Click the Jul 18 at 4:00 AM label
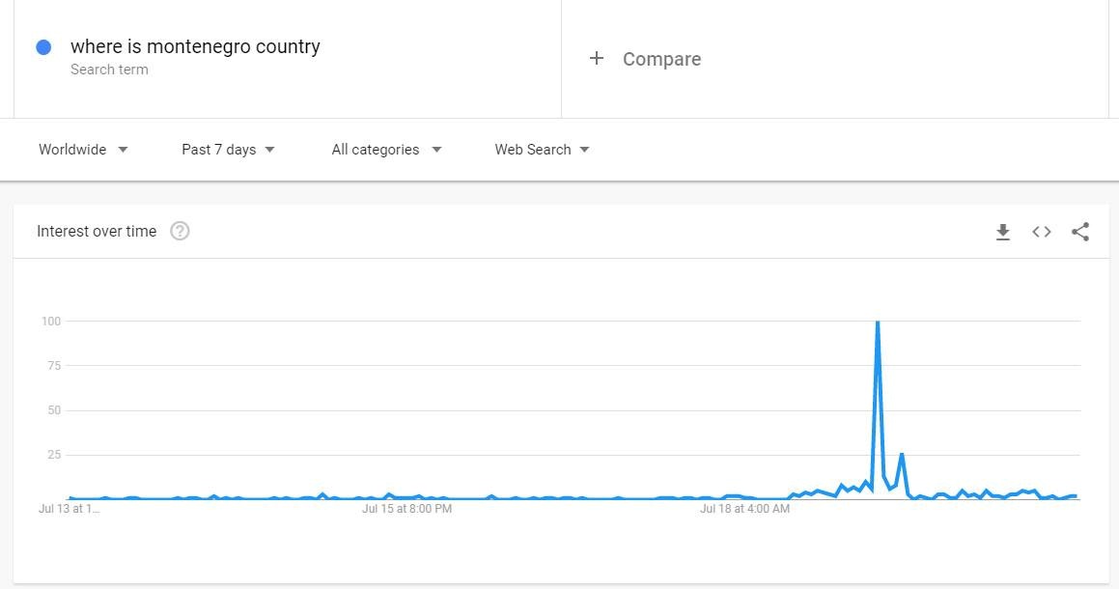The width and height of the screenshot is (1119, 589). (x=744, y=508)
